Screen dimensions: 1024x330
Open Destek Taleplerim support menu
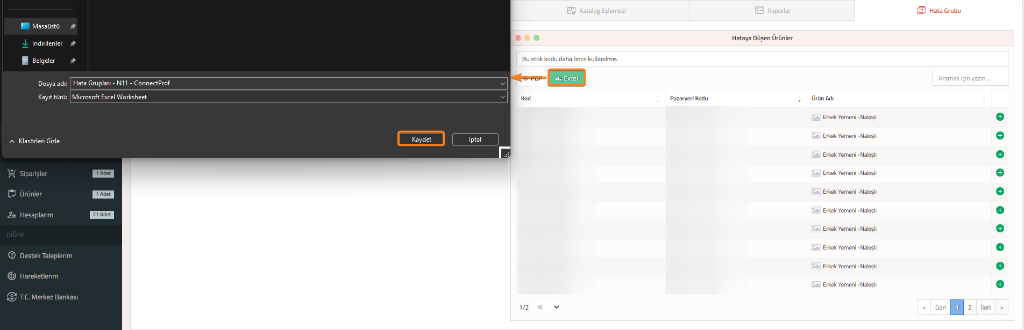coord(46,256)
